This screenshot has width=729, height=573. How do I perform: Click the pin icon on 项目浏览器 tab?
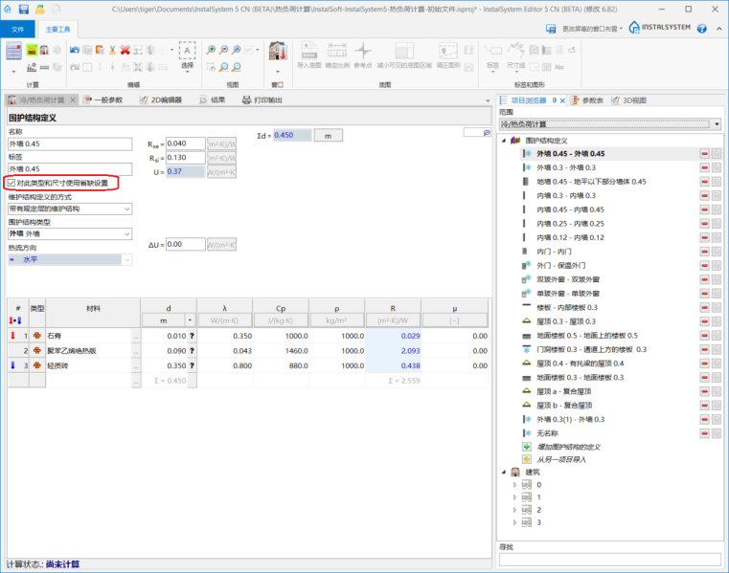(x=554, y=100)
